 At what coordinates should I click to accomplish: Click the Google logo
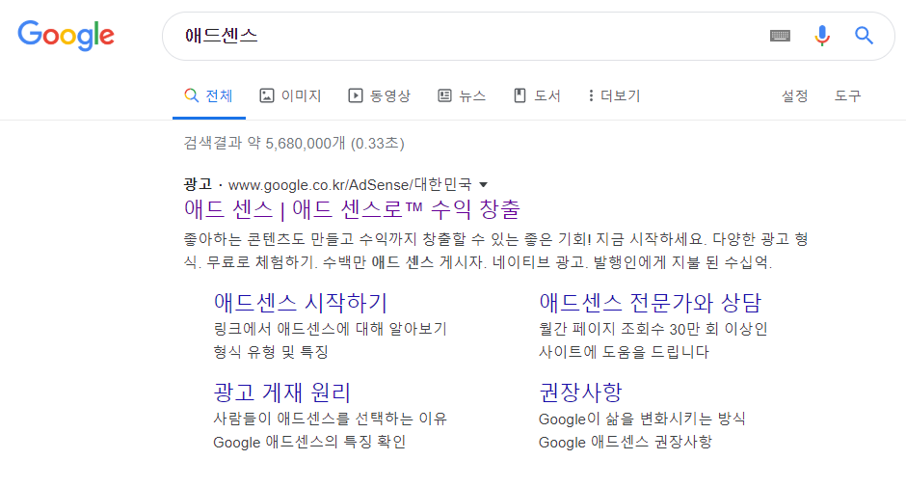click(x=66, y=36)
